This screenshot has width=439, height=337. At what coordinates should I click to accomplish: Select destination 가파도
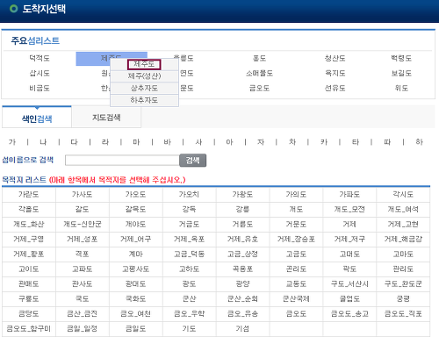pos(349,195)
